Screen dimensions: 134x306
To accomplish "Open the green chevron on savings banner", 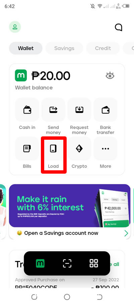I will (126, 233).
